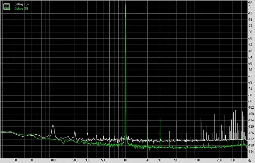
Task: Click the spectrum graph icon in legend
Action: point(7,6)
